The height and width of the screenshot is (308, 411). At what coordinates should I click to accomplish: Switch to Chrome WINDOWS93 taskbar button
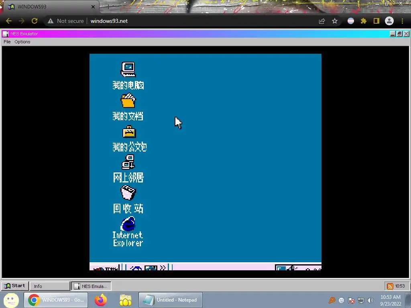tap(56, 300)
